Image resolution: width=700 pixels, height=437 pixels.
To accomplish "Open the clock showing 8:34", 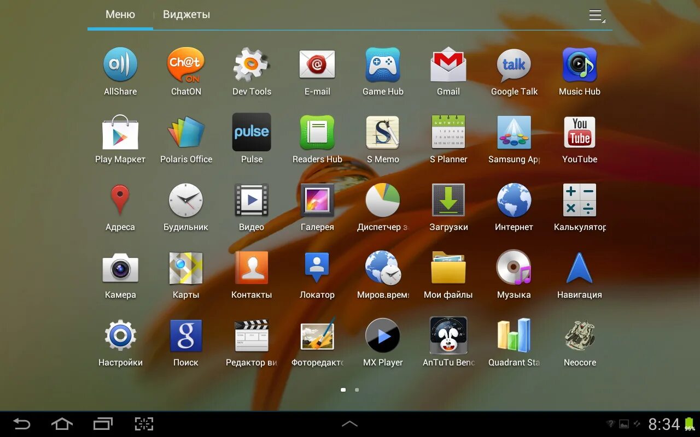I will point(664,424).
